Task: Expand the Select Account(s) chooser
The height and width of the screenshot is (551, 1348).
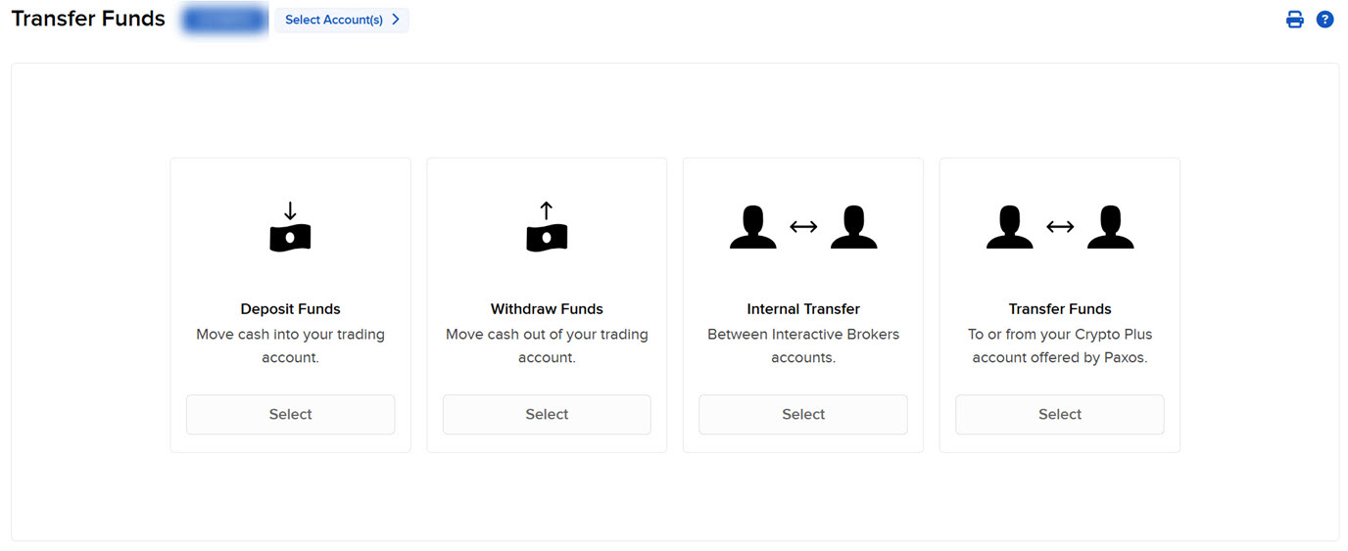Action: coord(342,20)
